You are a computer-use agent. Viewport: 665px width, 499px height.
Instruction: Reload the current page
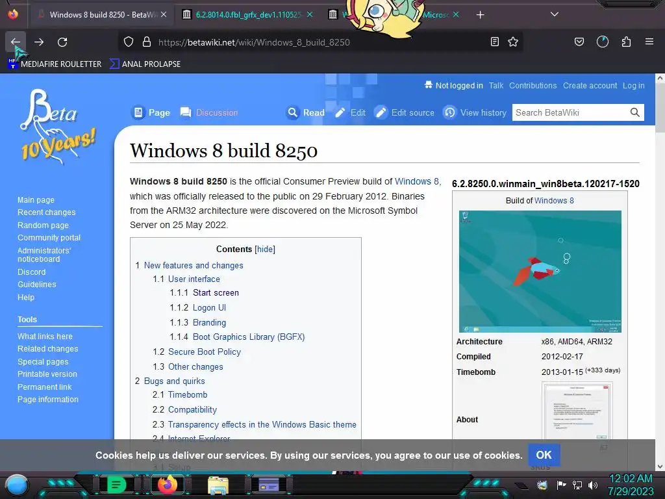(62, 42)
